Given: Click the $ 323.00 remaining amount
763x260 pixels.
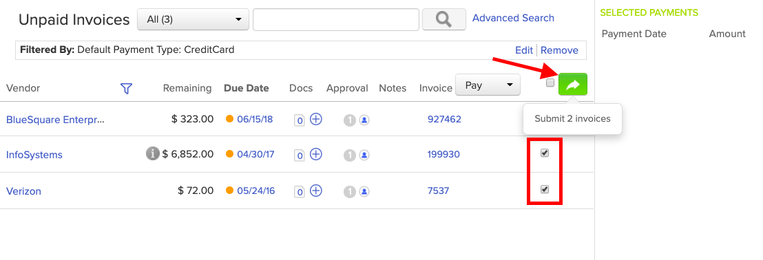Looking at the screenshot, I should [x=193, y=119].
